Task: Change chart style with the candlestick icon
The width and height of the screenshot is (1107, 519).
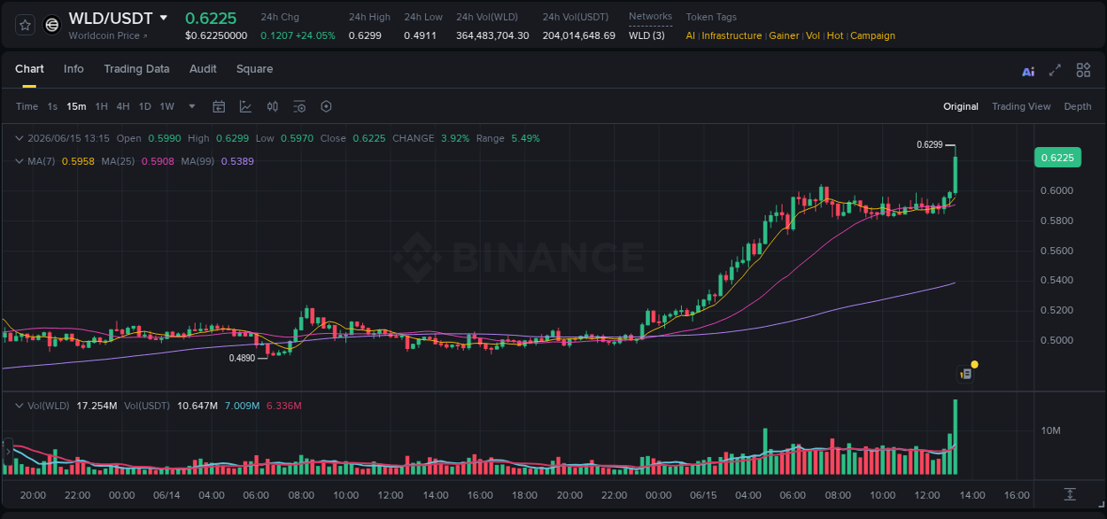Action: 273,106
